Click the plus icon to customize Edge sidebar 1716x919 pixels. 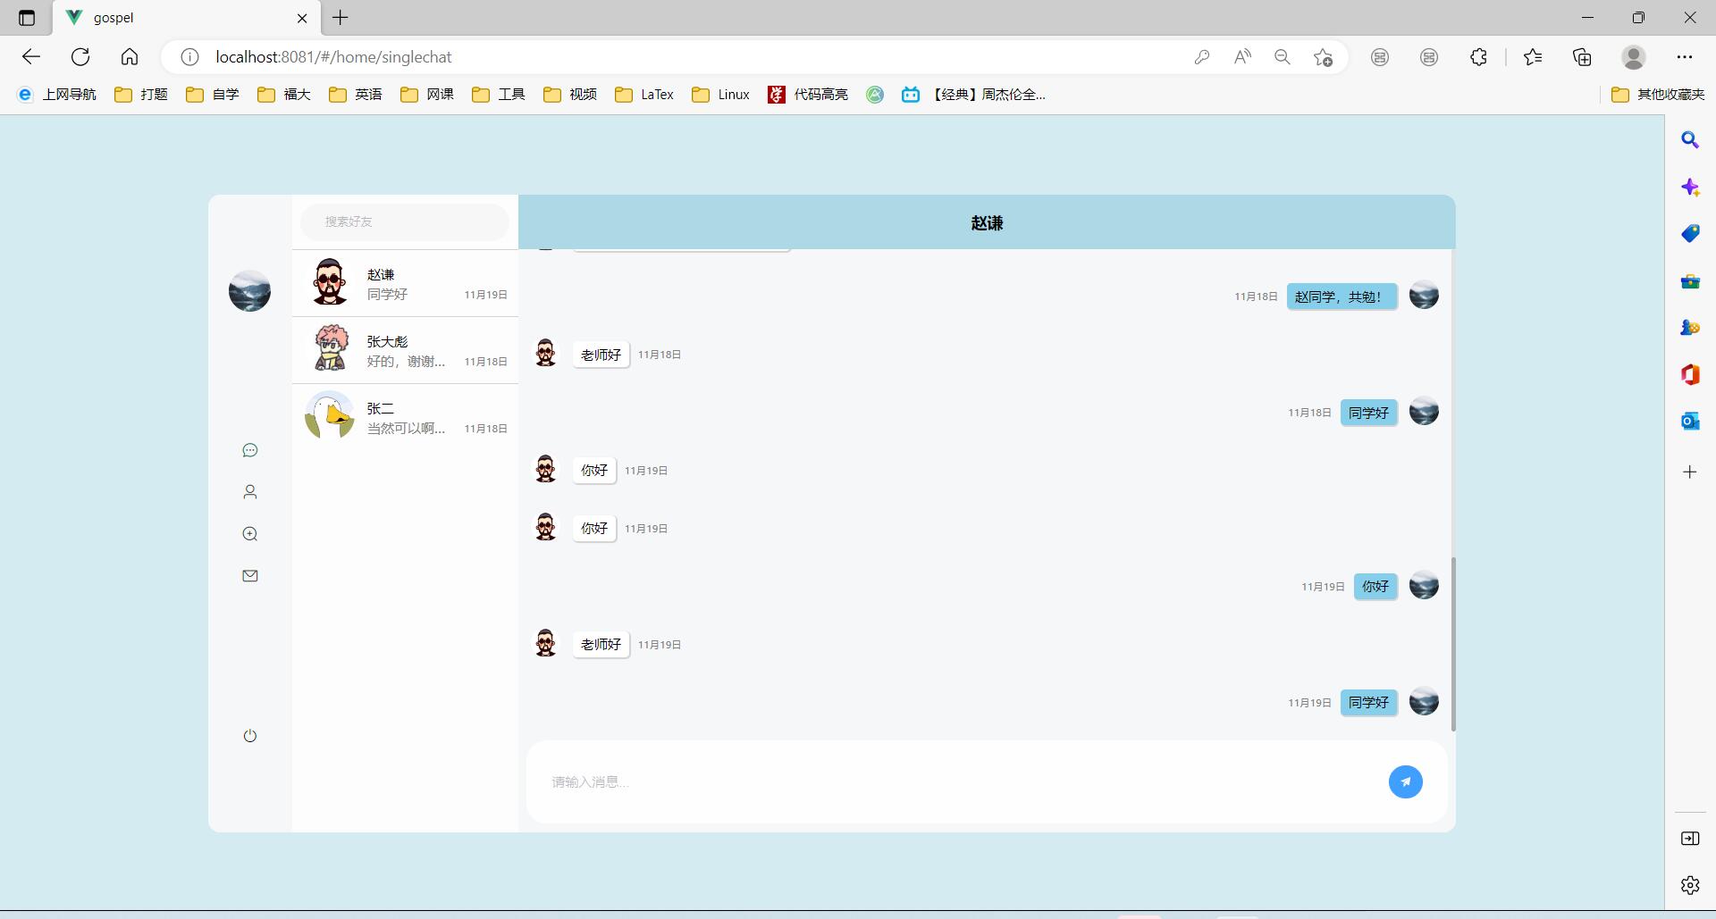click(1690, 472)
